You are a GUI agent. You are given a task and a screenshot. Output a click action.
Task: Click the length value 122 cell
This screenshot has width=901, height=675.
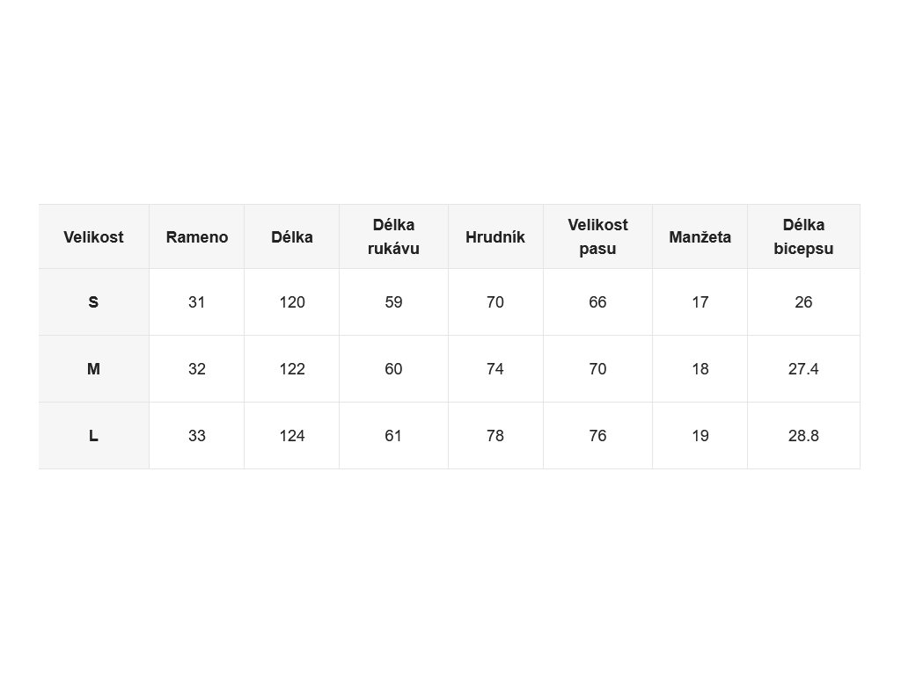[292, 368]
